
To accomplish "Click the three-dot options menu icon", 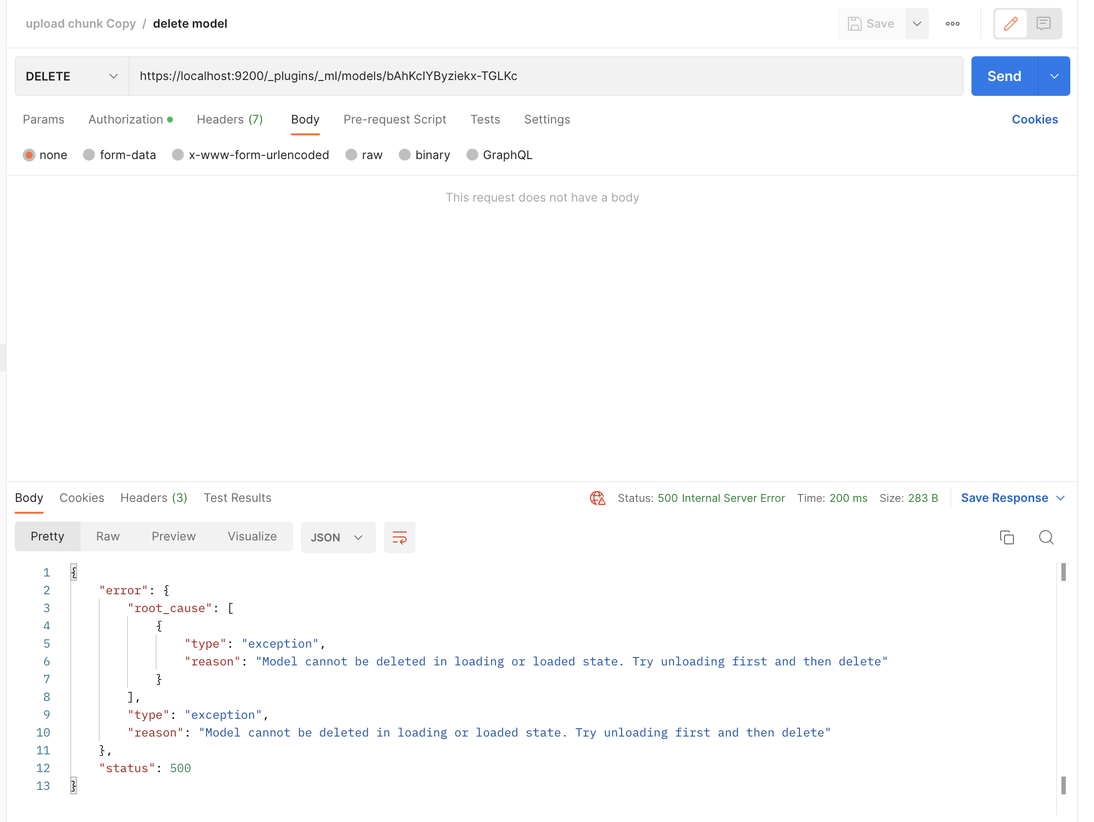I will (x=952, y=24).
